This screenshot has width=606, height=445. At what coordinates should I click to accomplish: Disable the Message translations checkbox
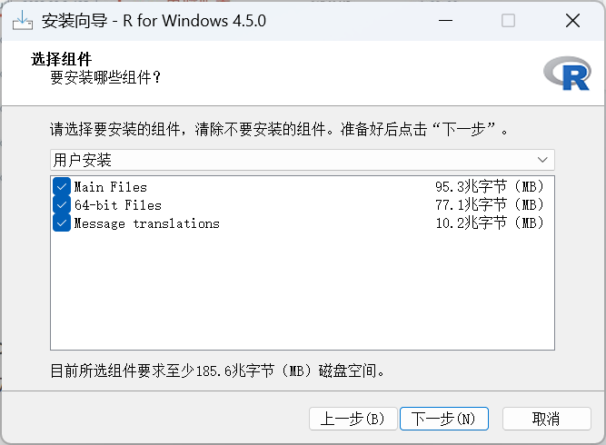(x=62, y=222)
